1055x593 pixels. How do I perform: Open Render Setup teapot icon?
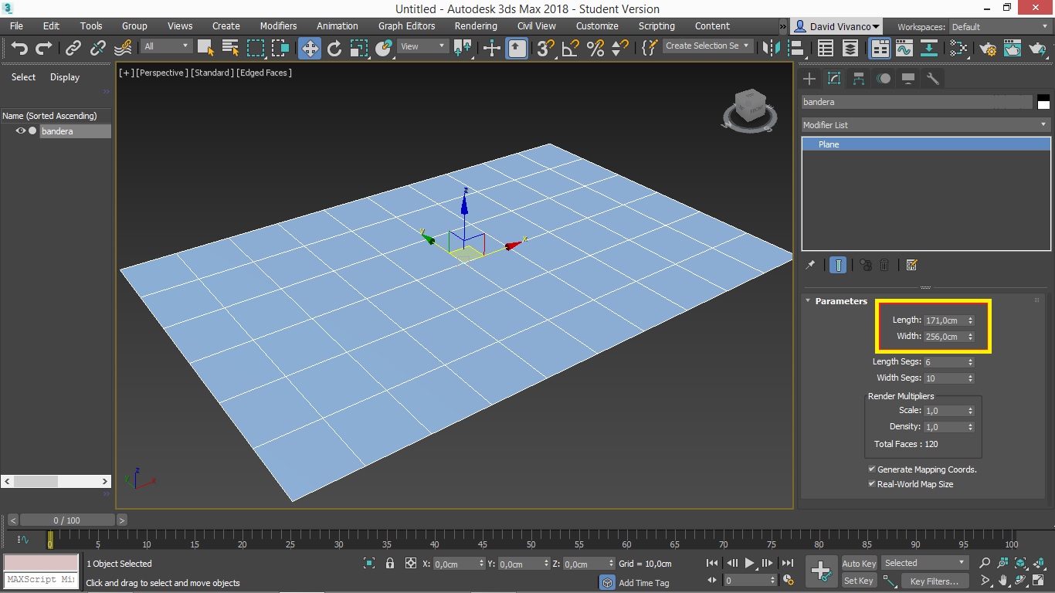988,48
